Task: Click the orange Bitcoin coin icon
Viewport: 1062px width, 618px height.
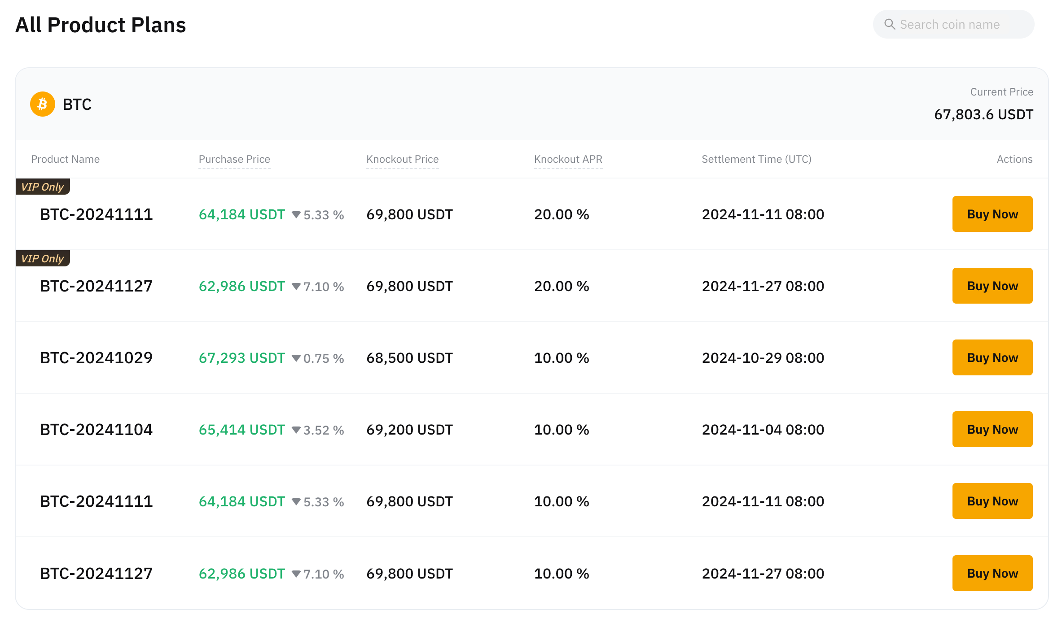Action: tap(43, 104)
